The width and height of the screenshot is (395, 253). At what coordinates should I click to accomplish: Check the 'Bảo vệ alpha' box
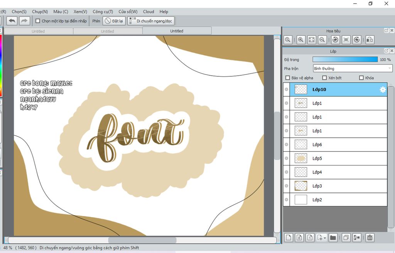[x=287, y=78]
